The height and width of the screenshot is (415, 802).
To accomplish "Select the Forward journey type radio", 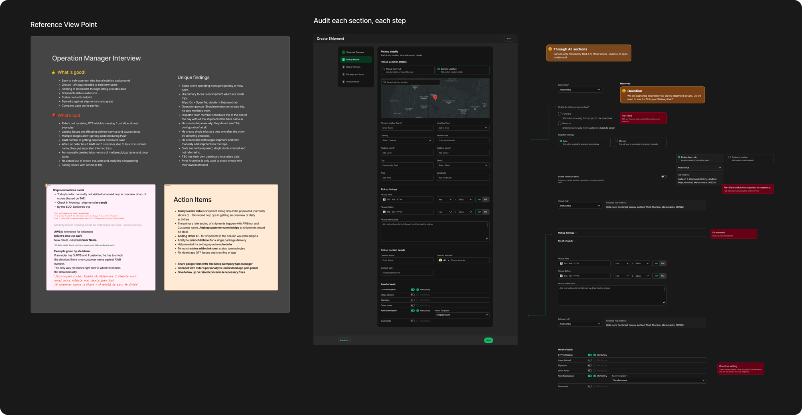I will click(560, 114).
